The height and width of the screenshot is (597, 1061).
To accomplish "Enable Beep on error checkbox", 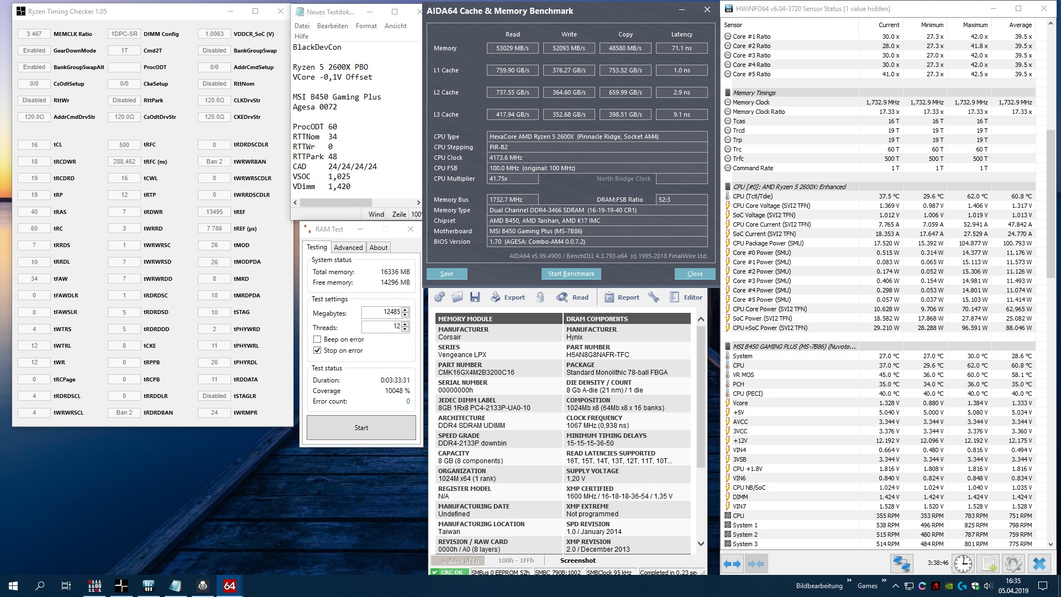I will [317, 339].
